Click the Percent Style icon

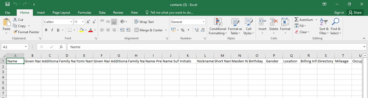point(183,30)
